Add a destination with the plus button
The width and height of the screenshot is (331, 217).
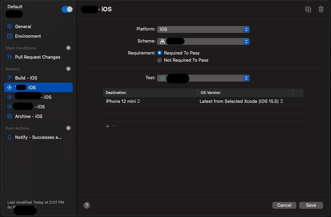click(108, 126)
